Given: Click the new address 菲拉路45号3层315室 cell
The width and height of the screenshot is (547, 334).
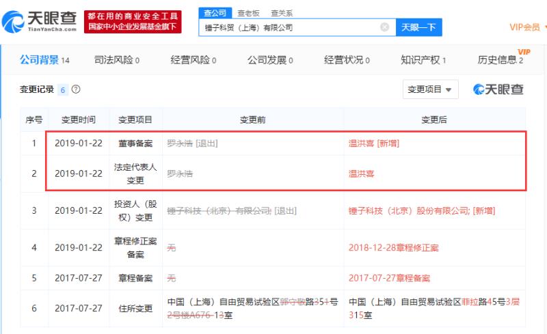Looking at the screenshot, I should [x=434, y=309].
